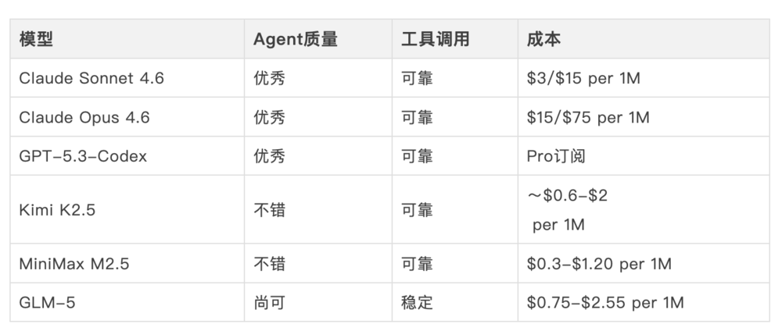The image size is (782, 331).
Task: Select the $0.3-$1.20 per 1M cell
Action: 599,264
